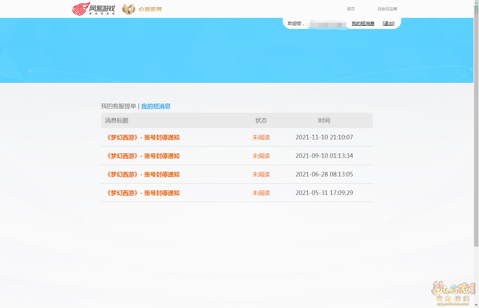Switch to 我的客服提单 tab
Image resolution: width=479 pixels, height=308 pixels.
pyautogui.click(x=118, y=106)
